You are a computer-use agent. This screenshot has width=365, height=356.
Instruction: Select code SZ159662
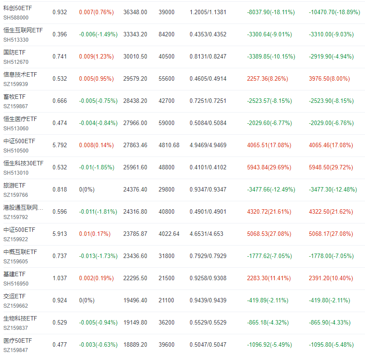tap(16, 305)
